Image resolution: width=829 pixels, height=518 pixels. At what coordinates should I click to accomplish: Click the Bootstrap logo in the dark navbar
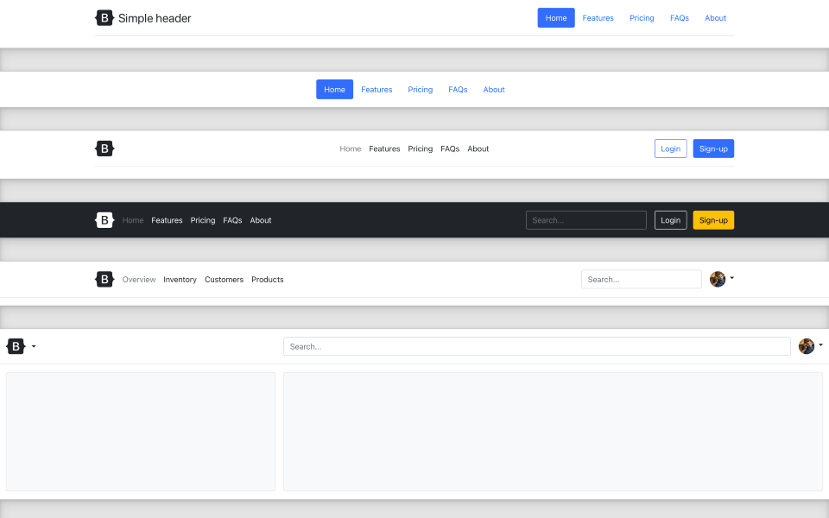[x=104, y=219]
